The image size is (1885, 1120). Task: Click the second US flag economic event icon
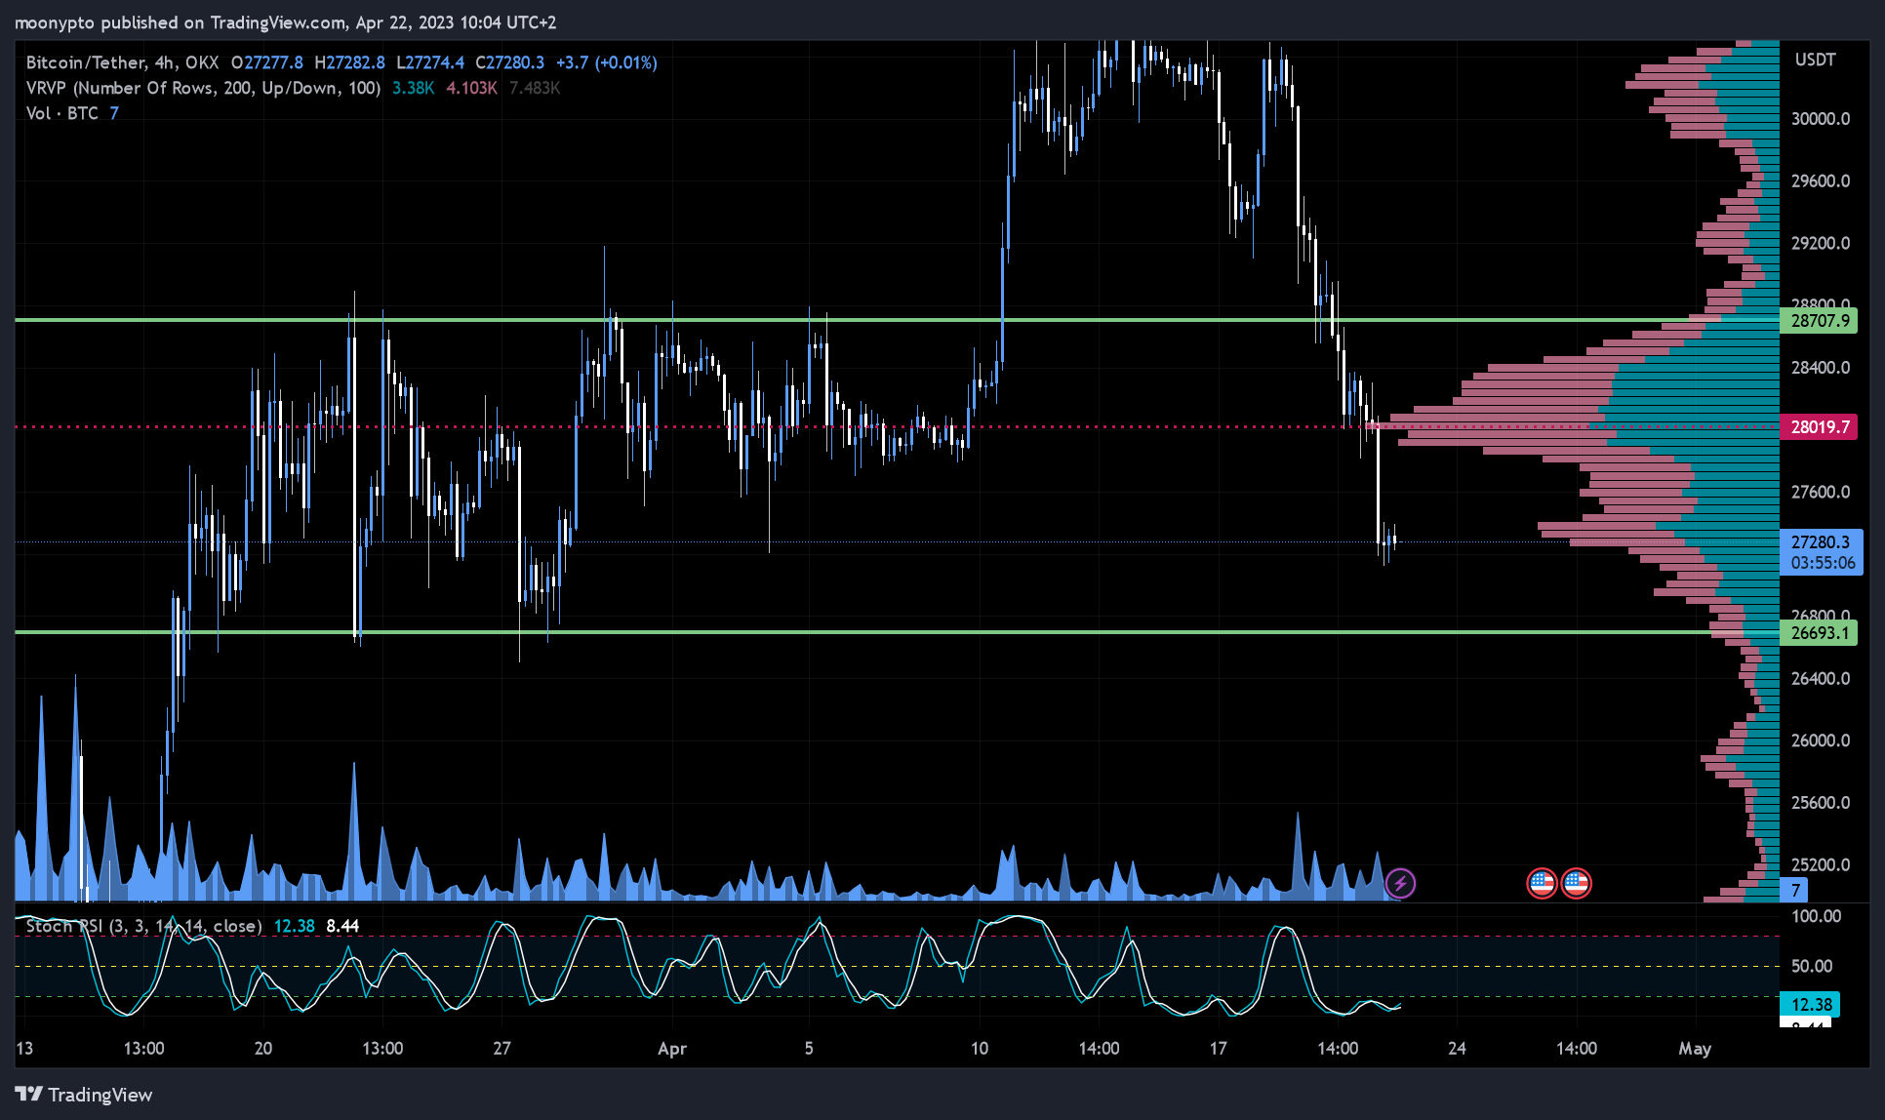[x=1577, y=884]
